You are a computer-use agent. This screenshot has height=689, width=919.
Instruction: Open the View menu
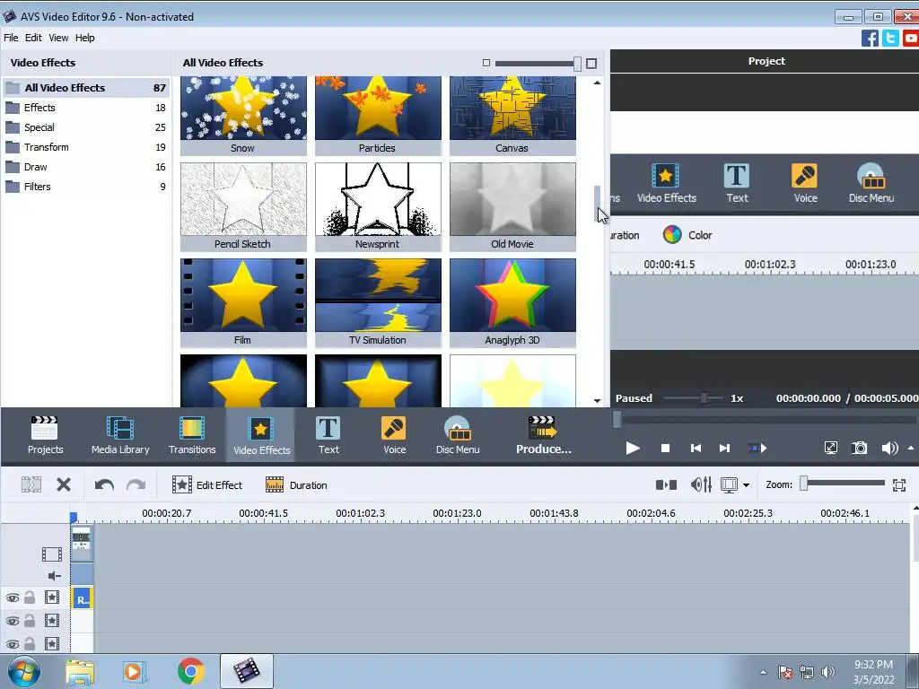pos(58,38)
